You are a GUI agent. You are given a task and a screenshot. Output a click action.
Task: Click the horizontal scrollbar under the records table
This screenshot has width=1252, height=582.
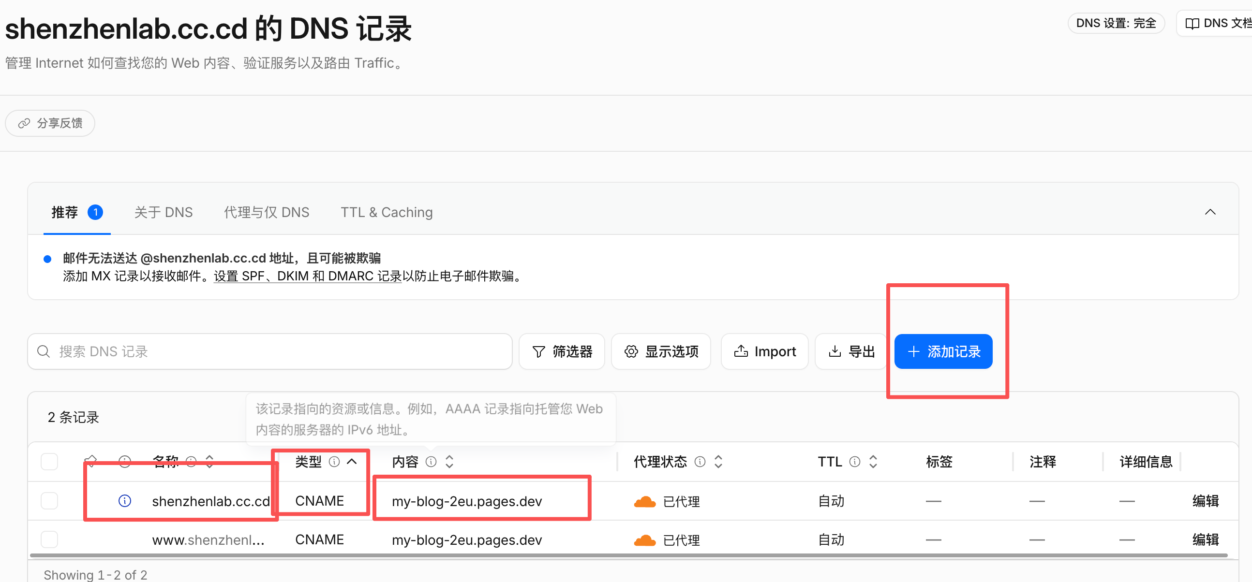628,555
